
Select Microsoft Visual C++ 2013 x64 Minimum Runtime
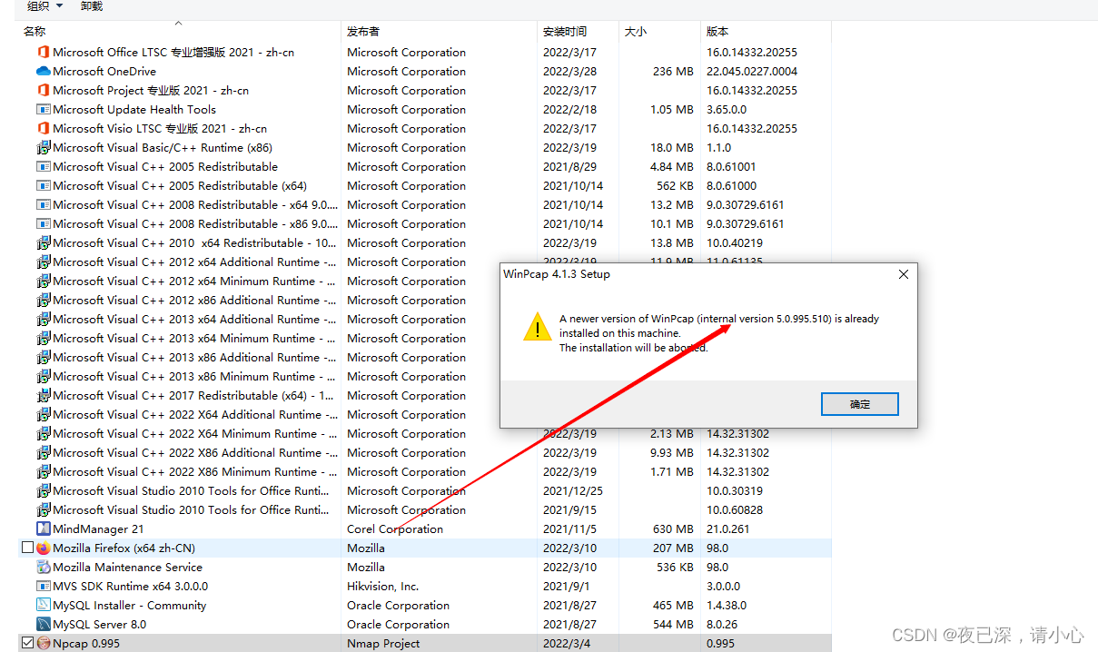pyautogui.click(x=194, y=338)
